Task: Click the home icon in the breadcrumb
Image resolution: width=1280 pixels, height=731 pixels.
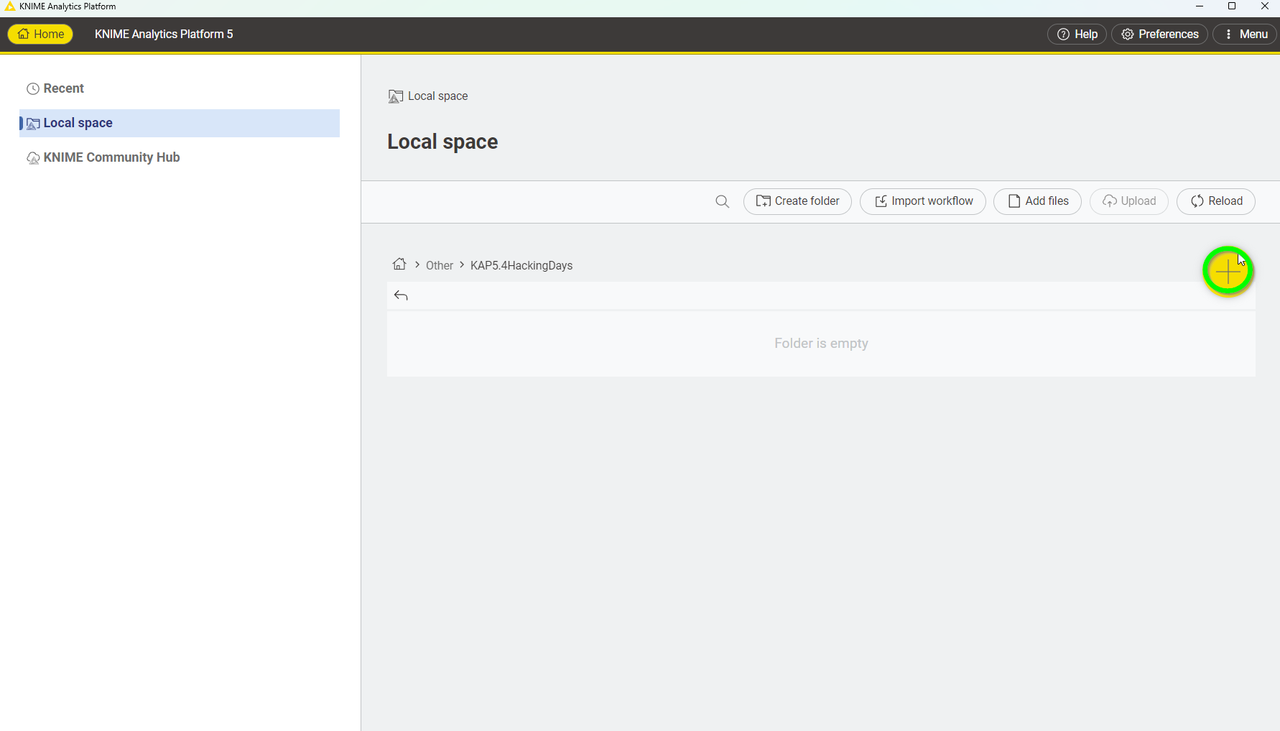Action: click(399, 265)
